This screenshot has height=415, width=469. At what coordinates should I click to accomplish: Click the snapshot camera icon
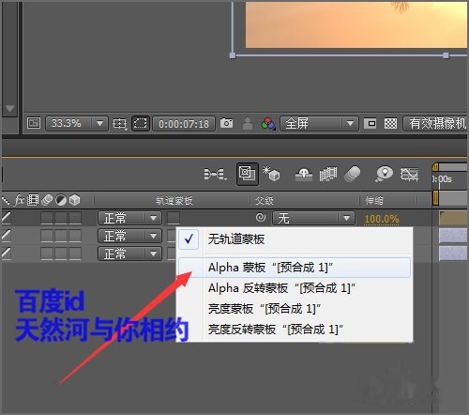coord(226,123)
